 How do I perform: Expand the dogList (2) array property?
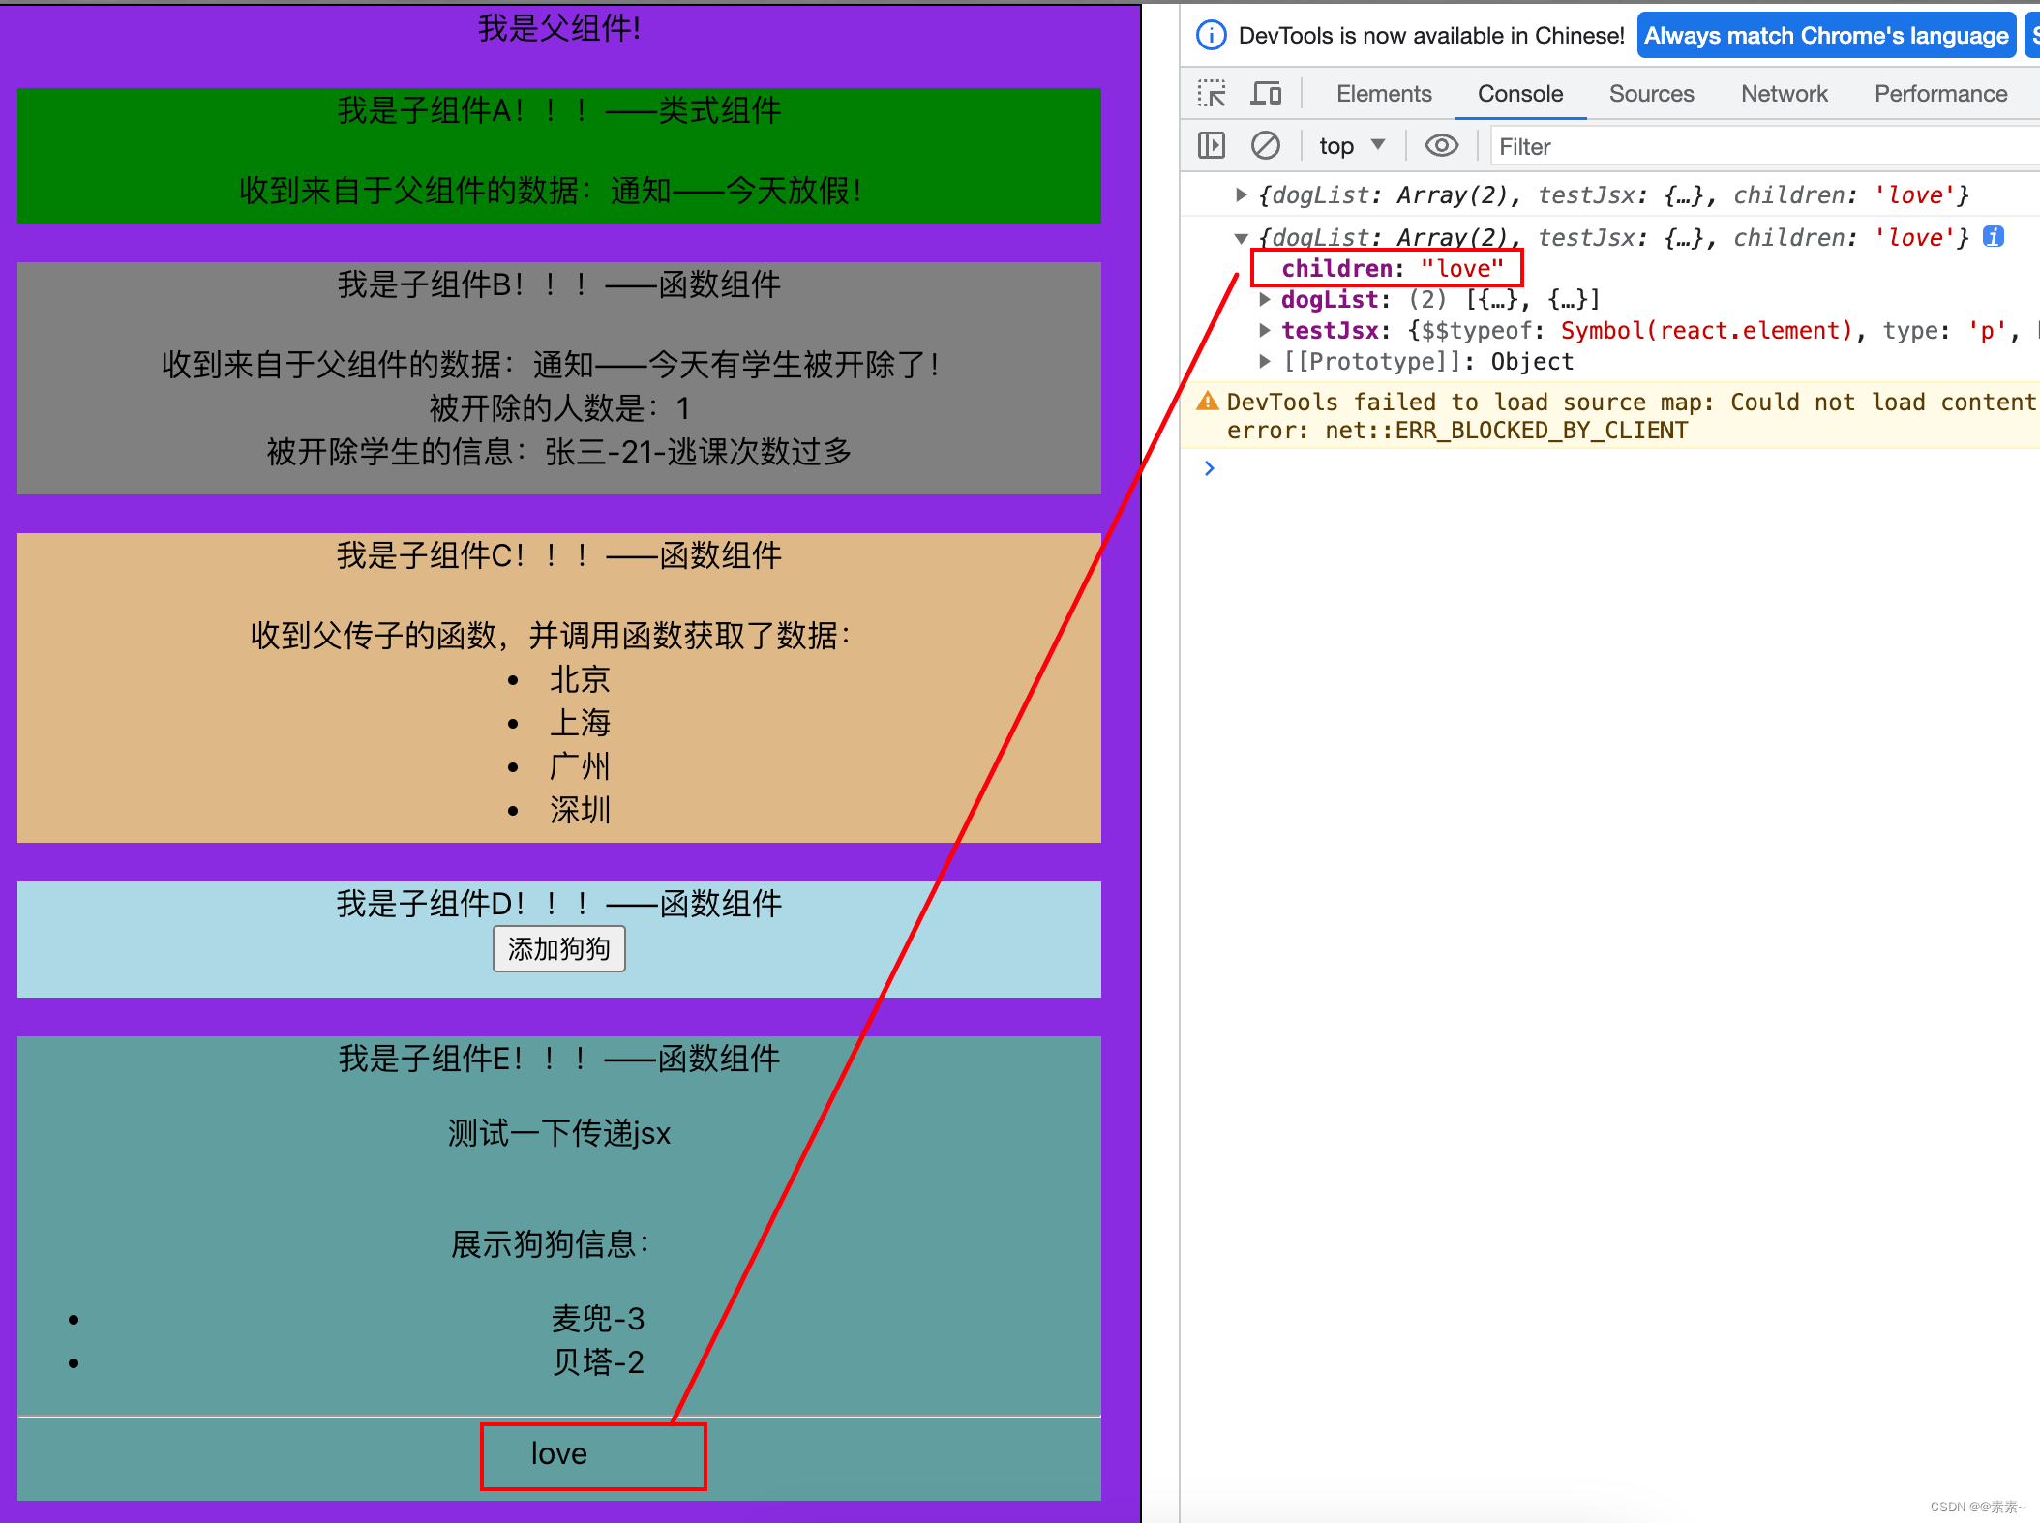[1264, 300]
